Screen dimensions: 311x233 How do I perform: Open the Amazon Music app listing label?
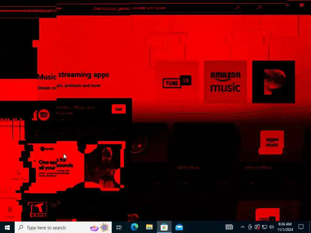[x=258, y=167]
